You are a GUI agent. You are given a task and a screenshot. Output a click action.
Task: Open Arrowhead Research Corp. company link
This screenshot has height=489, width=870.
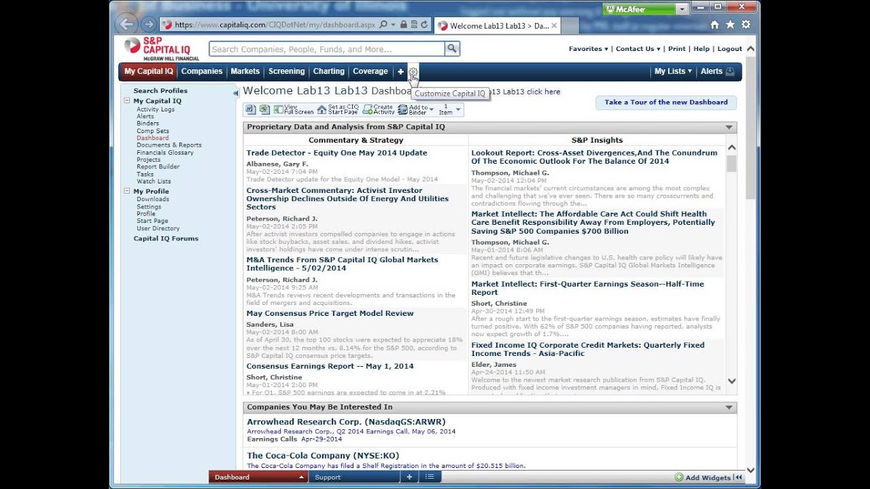[346, 422]
